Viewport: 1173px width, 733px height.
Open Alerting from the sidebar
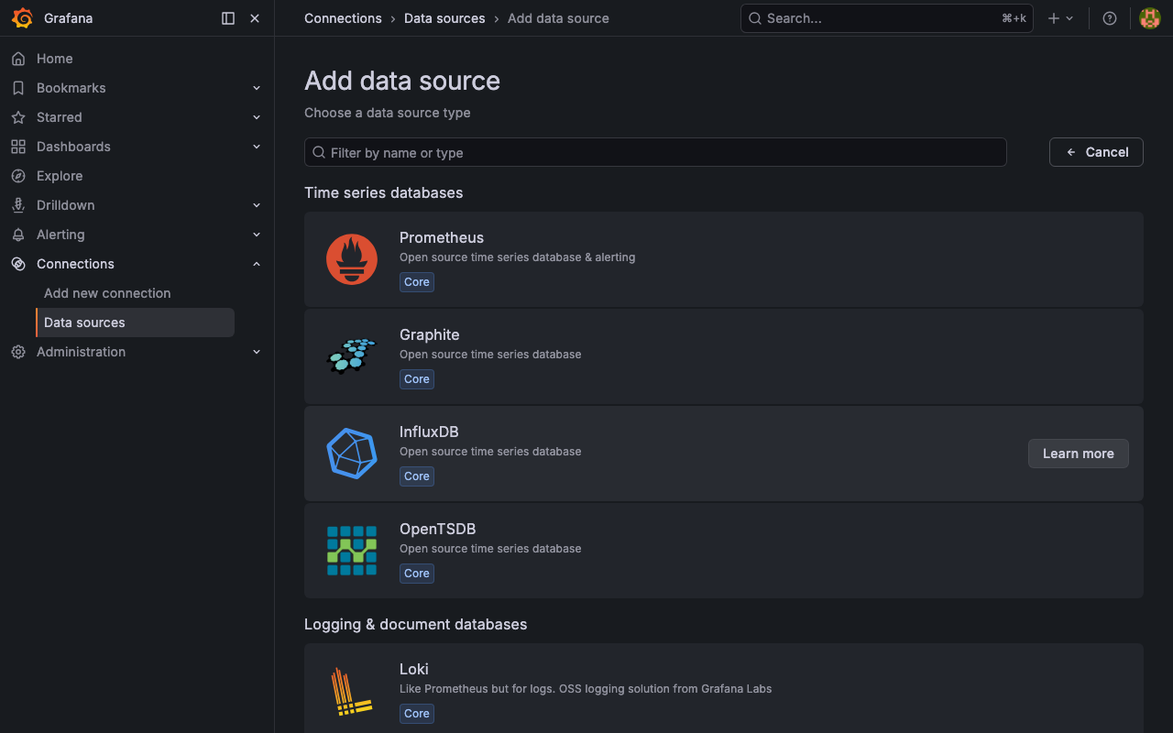pyautogui.click(x=60, y=235)
